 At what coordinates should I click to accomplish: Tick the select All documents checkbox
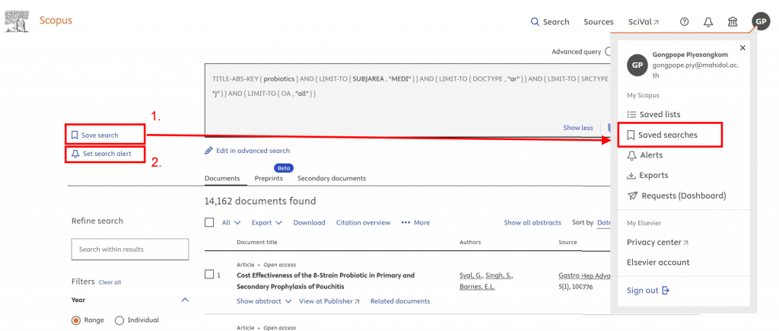(x=209, y=222)
